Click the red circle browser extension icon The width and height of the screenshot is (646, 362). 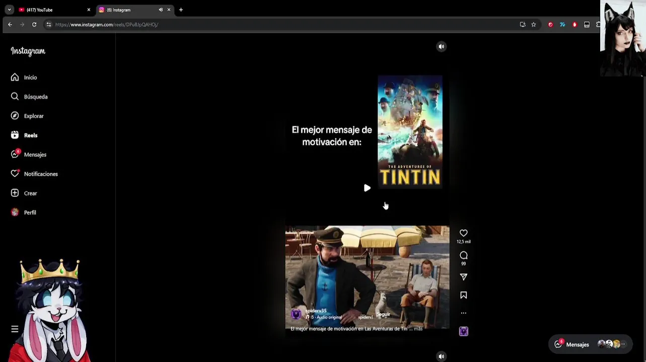point(550,24)
